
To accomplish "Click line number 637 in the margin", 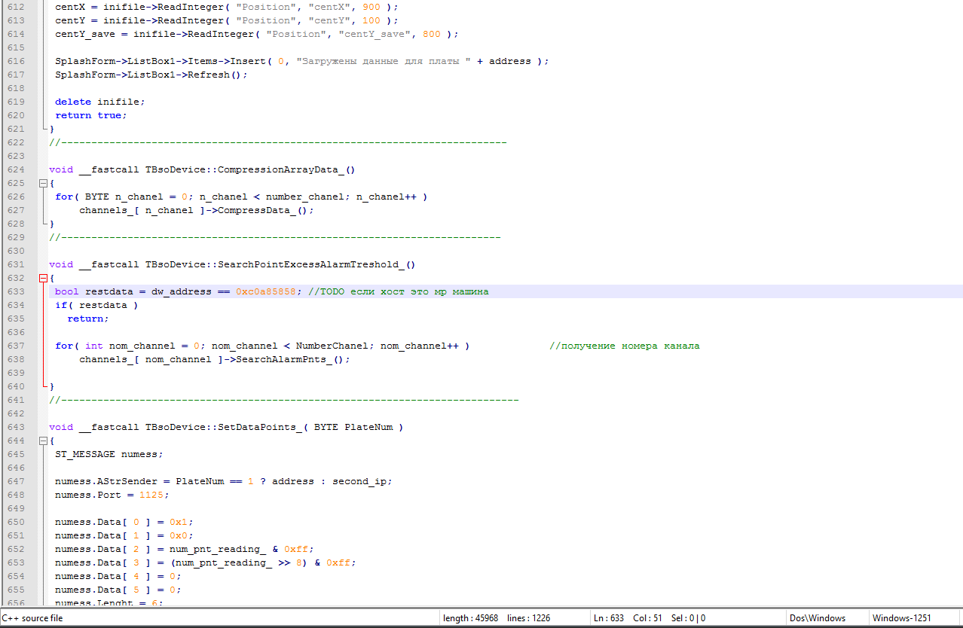I will (x=16, y=346).
